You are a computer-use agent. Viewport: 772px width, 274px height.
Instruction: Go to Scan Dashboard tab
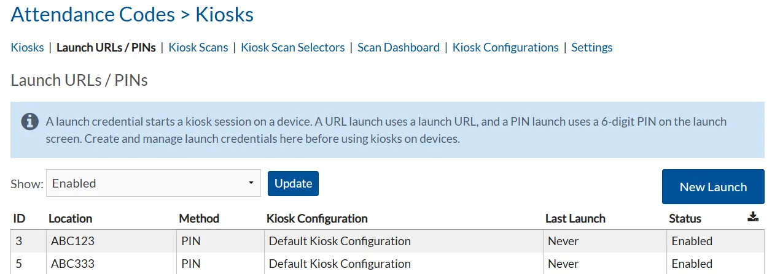pos(399,47)
